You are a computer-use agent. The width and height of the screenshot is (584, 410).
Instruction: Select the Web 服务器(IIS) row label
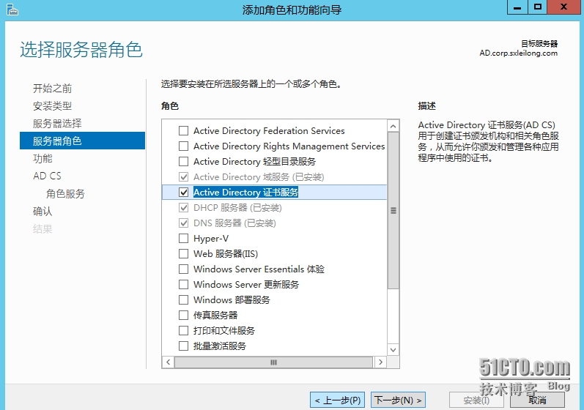(226, 254)
